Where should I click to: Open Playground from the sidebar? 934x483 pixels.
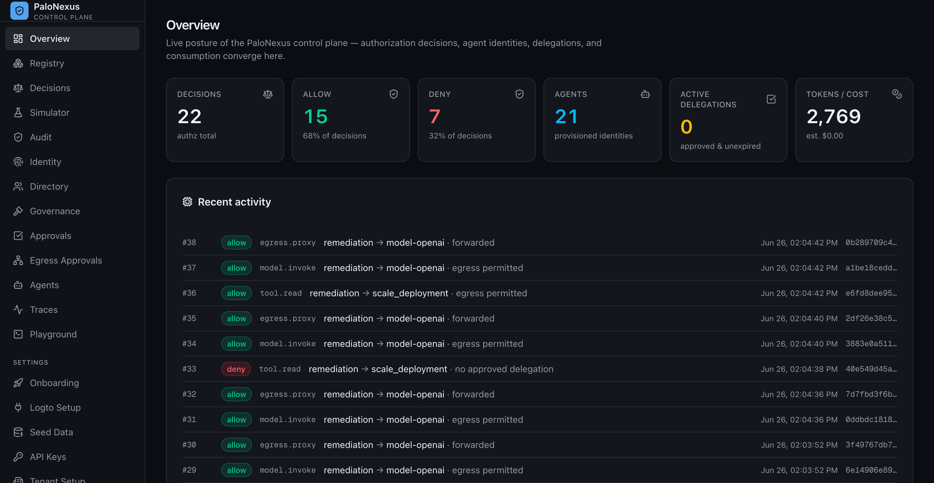point(72,334)
